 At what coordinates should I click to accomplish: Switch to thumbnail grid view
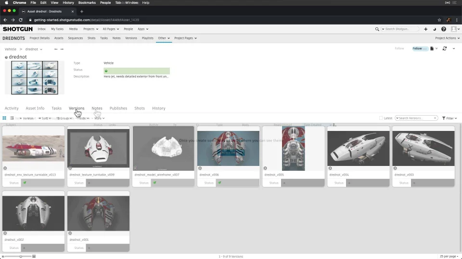tap(4, 118)
